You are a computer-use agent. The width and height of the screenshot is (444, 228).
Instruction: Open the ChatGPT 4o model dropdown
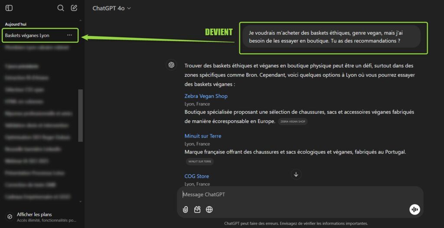[111, 9]
